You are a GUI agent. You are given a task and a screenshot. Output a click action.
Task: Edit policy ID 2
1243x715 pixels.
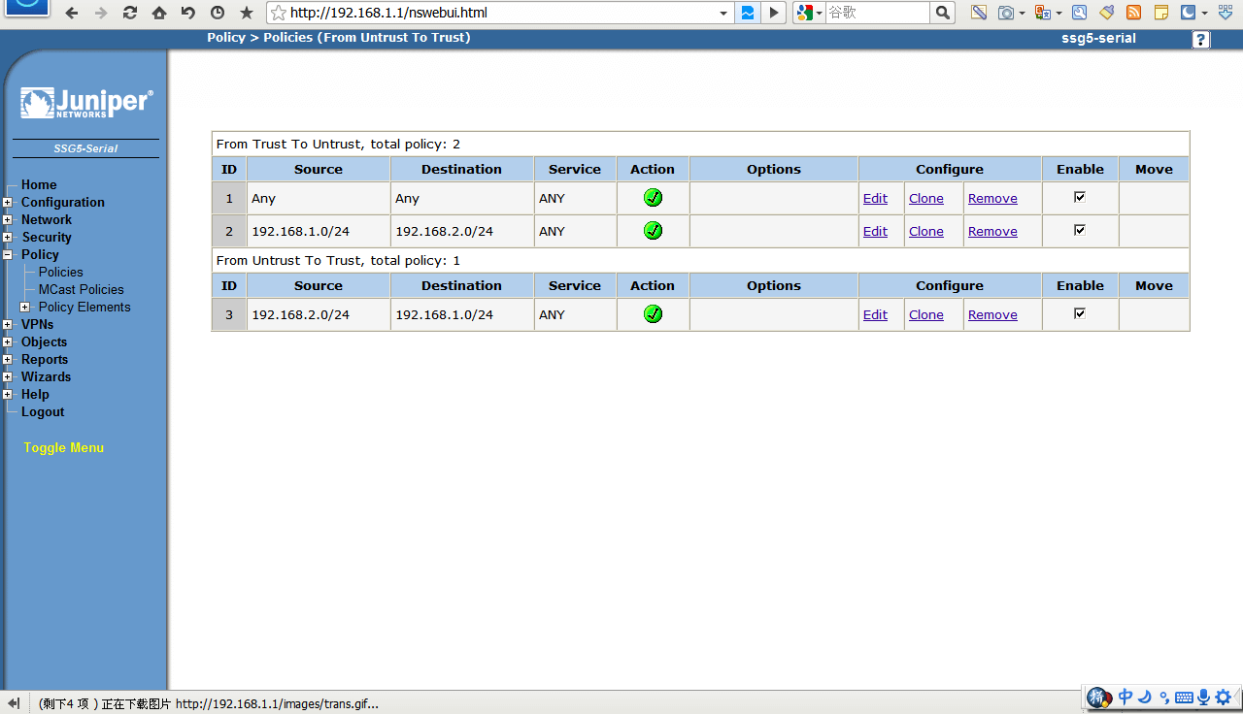[875, 231]
